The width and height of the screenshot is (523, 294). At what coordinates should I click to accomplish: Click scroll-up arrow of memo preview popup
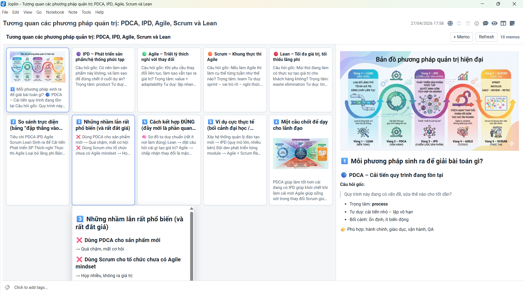191,209
